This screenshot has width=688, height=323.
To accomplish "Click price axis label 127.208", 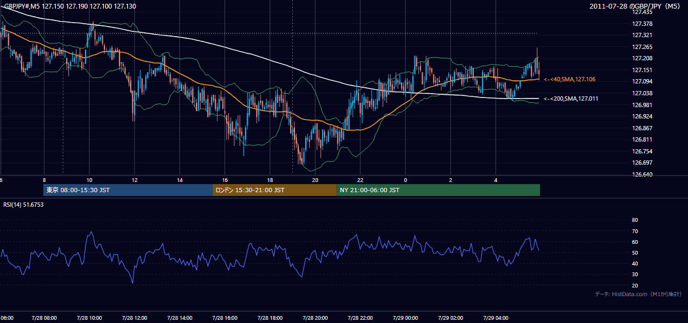I will click(x=642, y=58).
